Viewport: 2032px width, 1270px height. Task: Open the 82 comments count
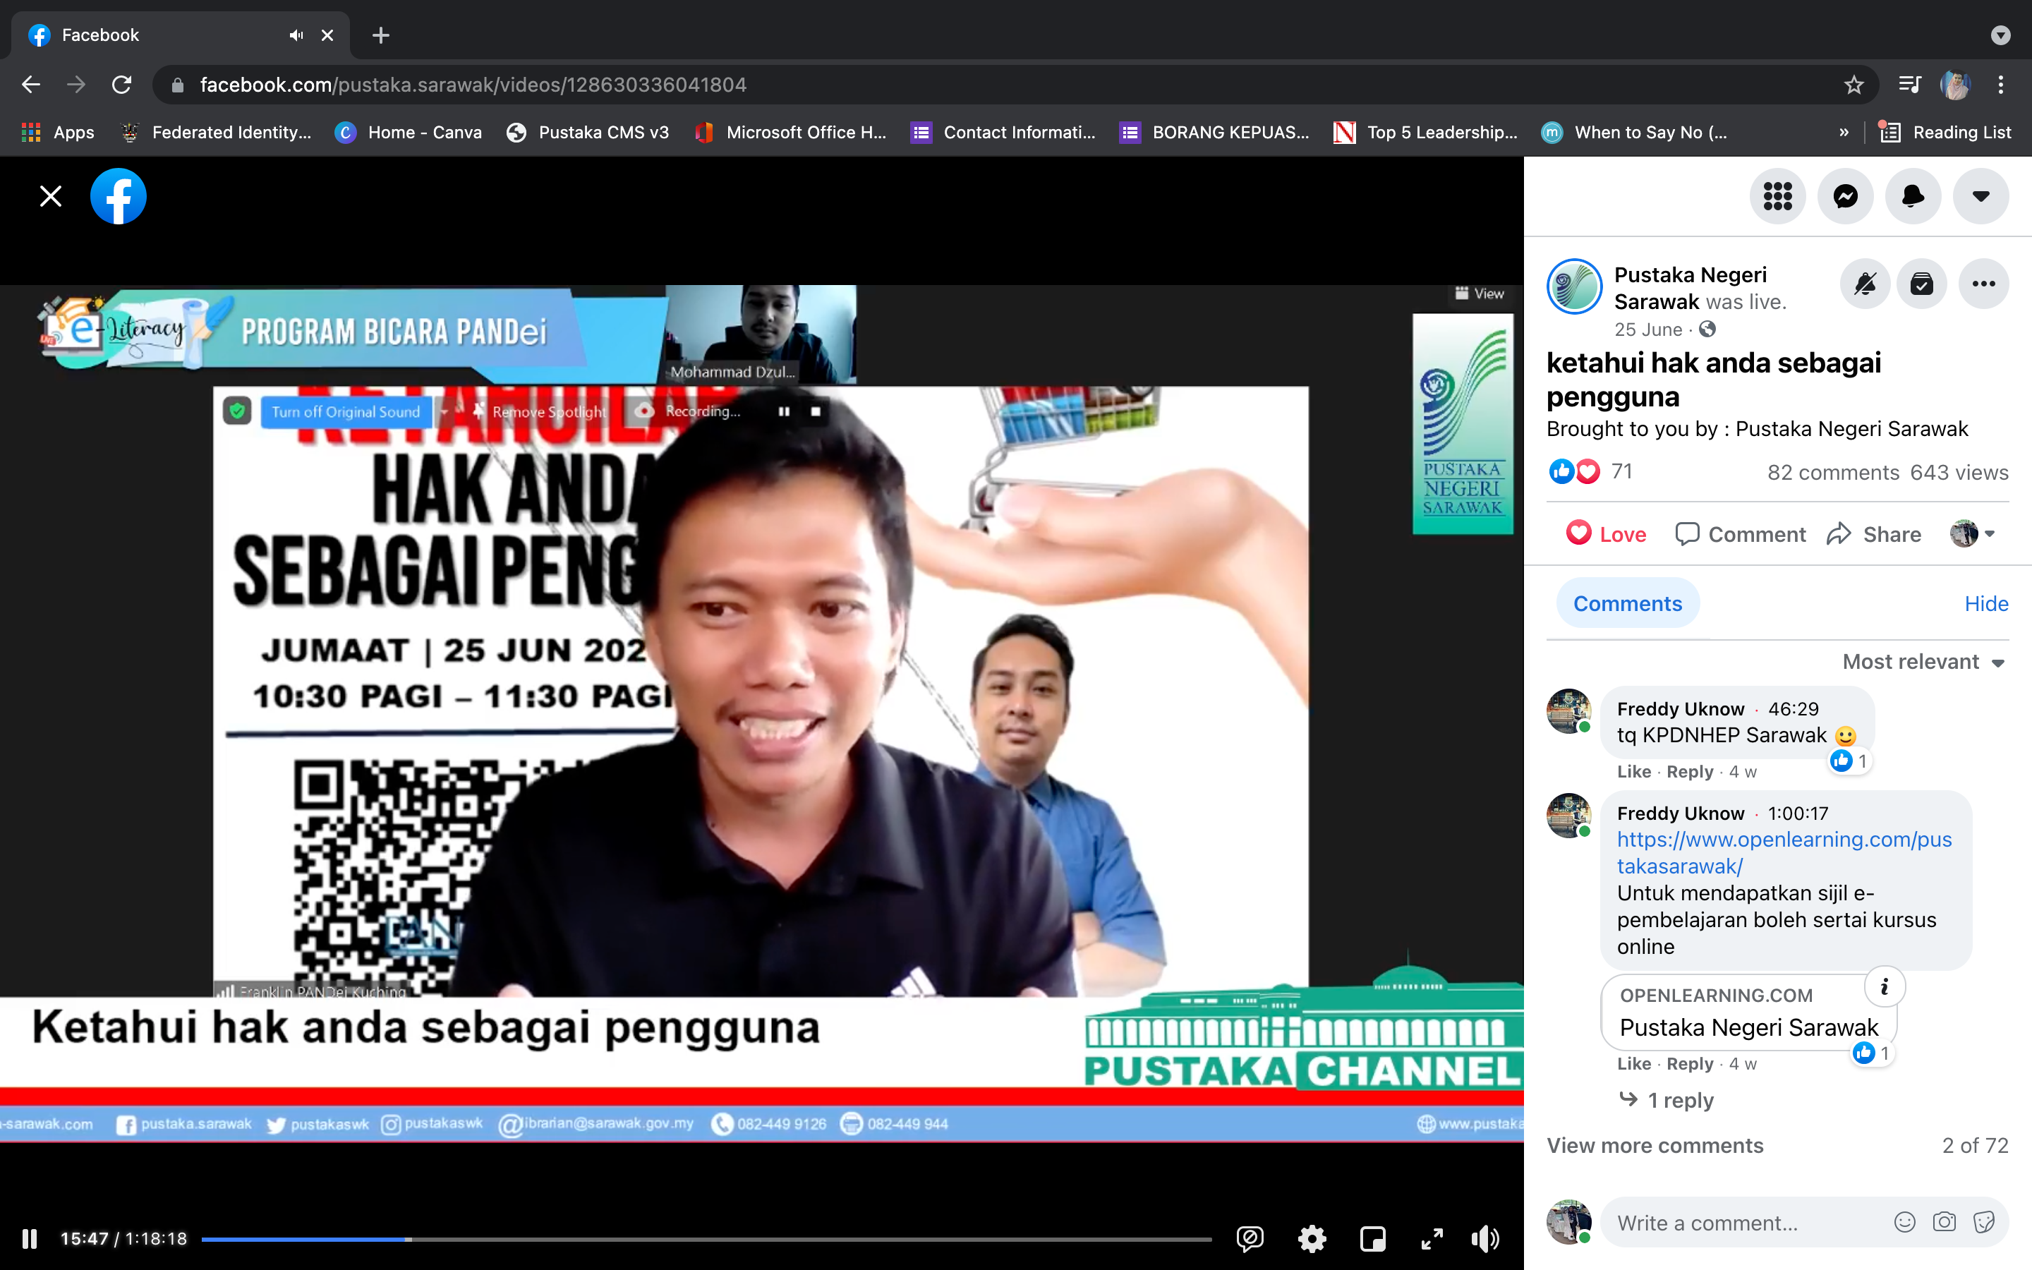pyautogui.click(x=1833, y=472)
